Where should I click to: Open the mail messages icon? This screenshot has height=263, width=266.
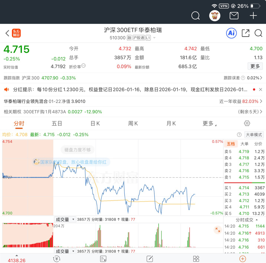point(234,16)
